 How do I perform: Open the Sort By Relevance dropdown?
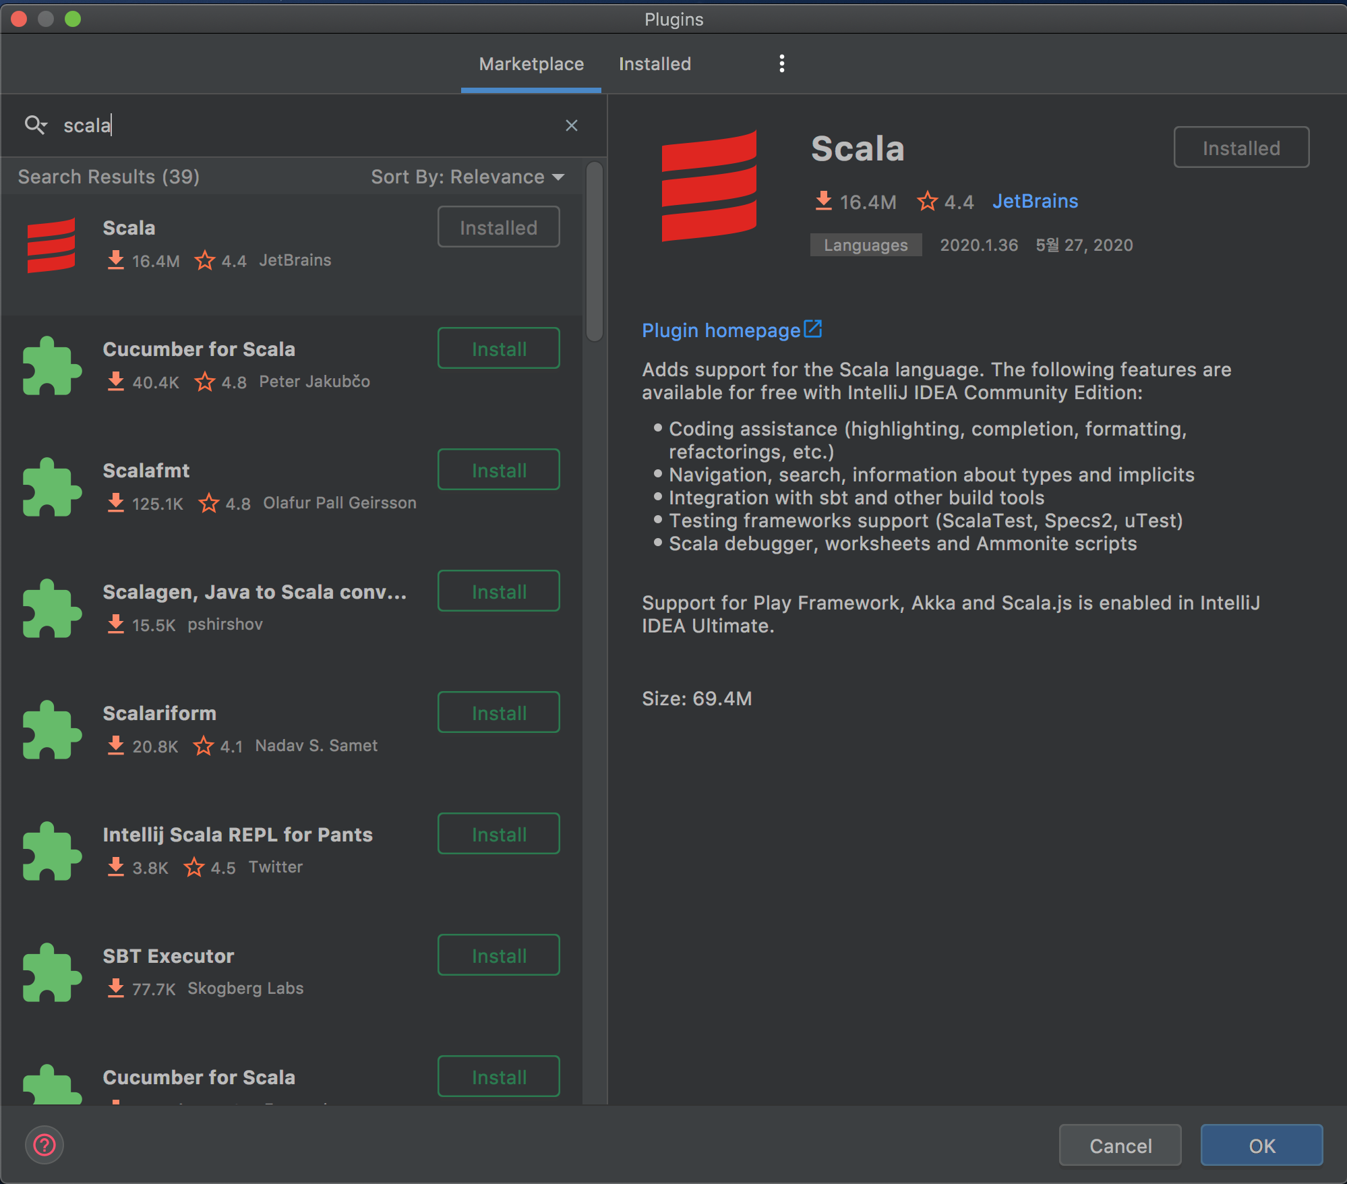point(467,177)
